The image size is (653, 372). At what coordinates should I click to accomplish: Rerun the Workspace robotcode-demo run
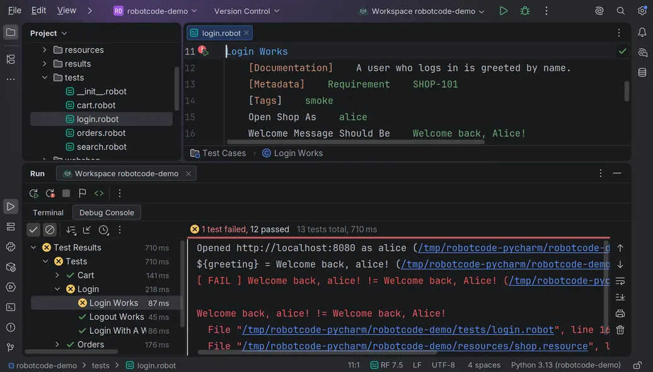click(34, 193)
